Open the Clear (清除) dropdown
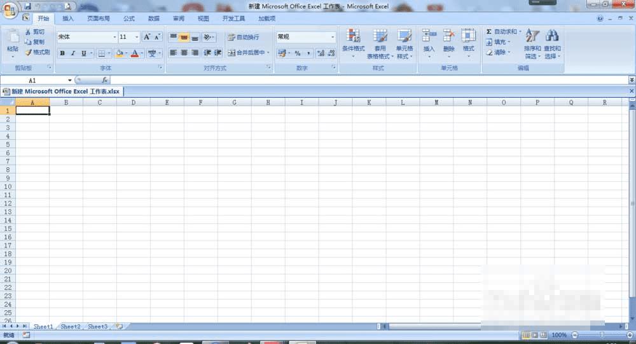Viewport: 636px width, 344px height. pyautogui.click(x=498, y=52)
